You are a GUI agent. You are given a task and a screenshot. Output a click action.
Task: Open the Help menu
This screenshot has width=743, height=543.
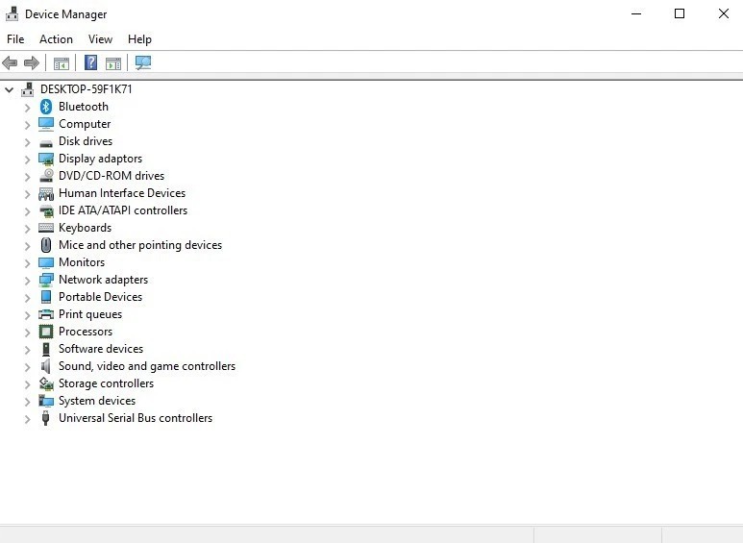coord(139,38)
